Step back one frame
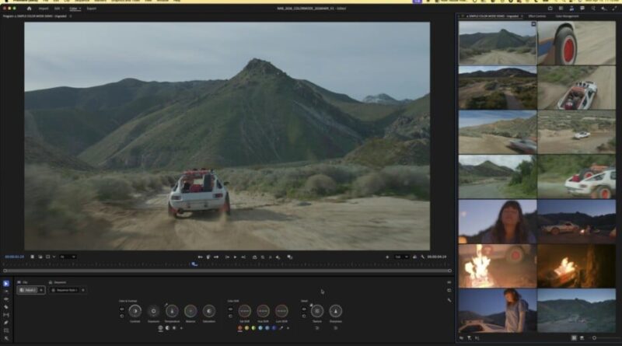This screenshot has width=622, height=346. point(228,257)
